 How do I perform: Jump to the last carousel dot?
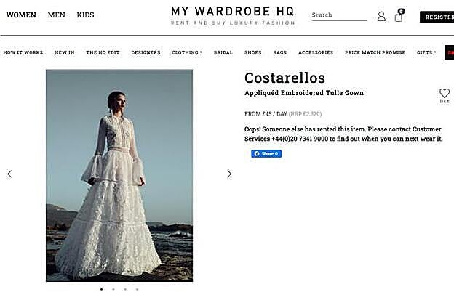[x=137, y=289]
